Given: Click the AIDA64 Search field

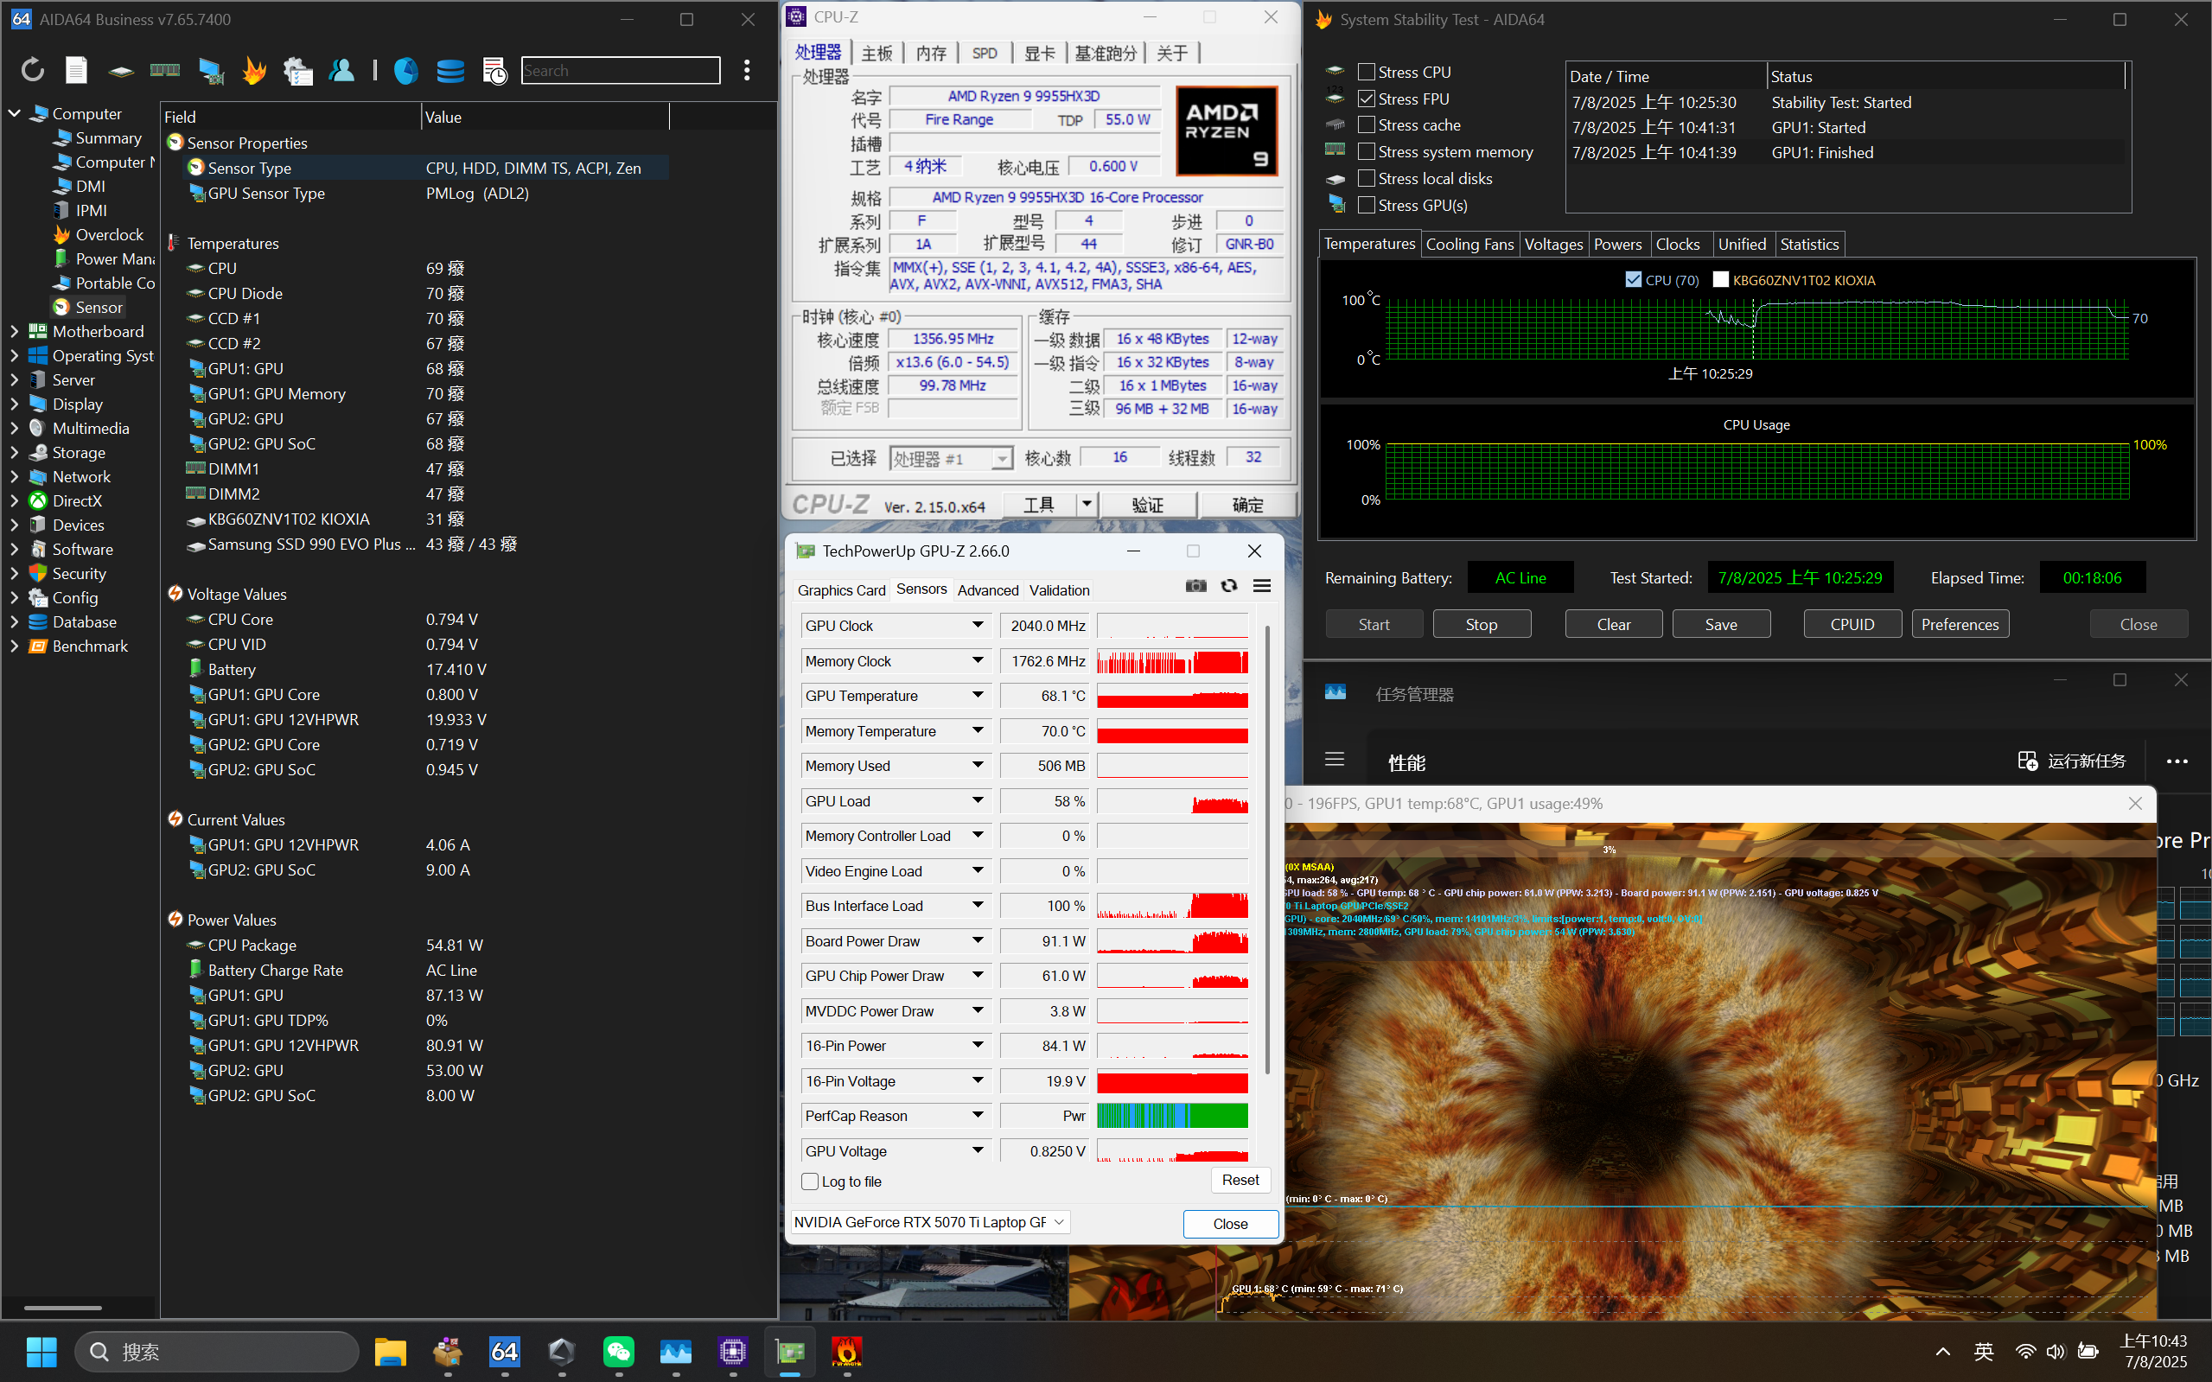Looking at the screenshot, I should 620,70.
